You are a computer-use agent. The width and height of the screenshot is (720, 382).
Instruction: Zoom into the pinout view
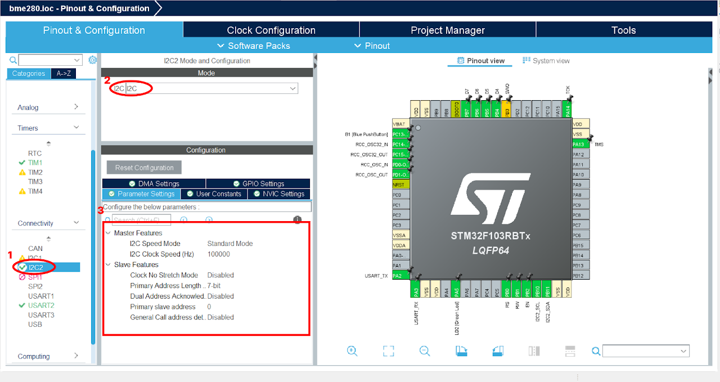(352, 350)
